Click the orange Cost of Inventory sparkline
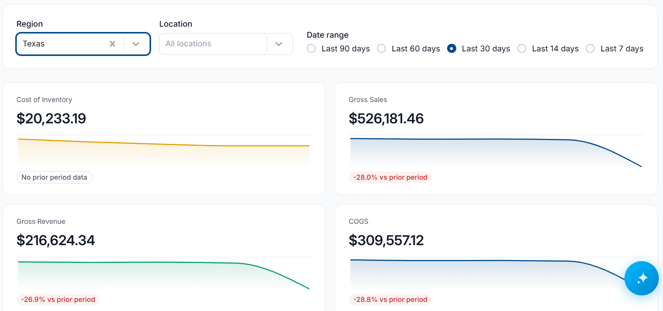Viewport: 663px width, 311px height. (164, 151)
